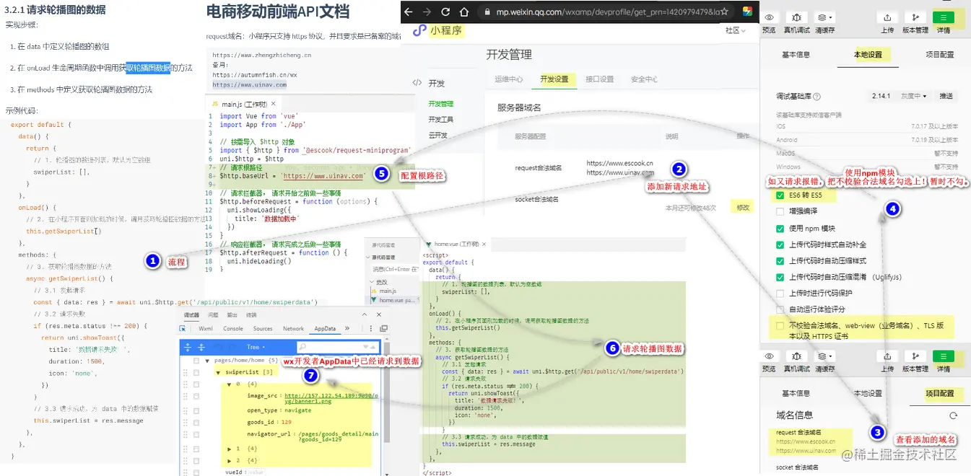
Task: Click the browser address bar URL
Action: point(609,12)
